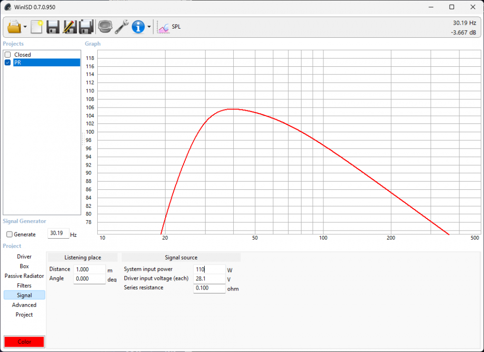Click the System input power field
The image size is (484, 352).
tap(209, 269)
